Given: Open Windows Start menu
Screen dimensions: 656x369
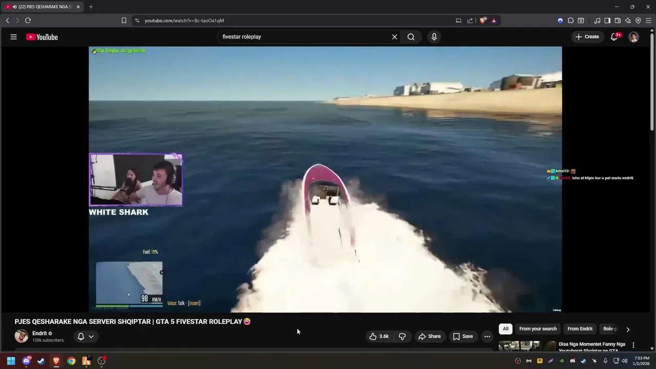Looking at the screenshot, I should point(11,361).
